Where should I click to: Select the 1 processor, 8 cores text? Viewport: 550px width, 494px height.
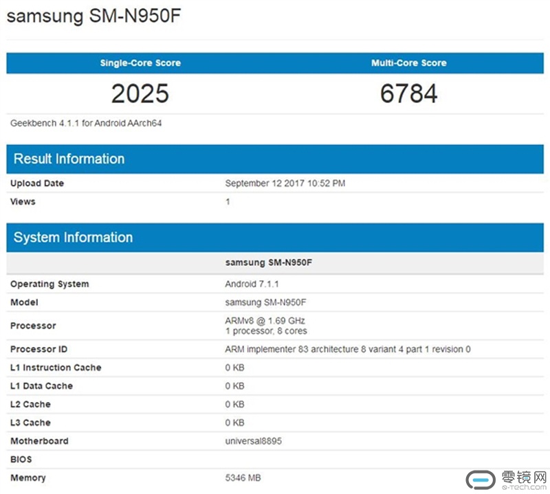tap(266, 331)
